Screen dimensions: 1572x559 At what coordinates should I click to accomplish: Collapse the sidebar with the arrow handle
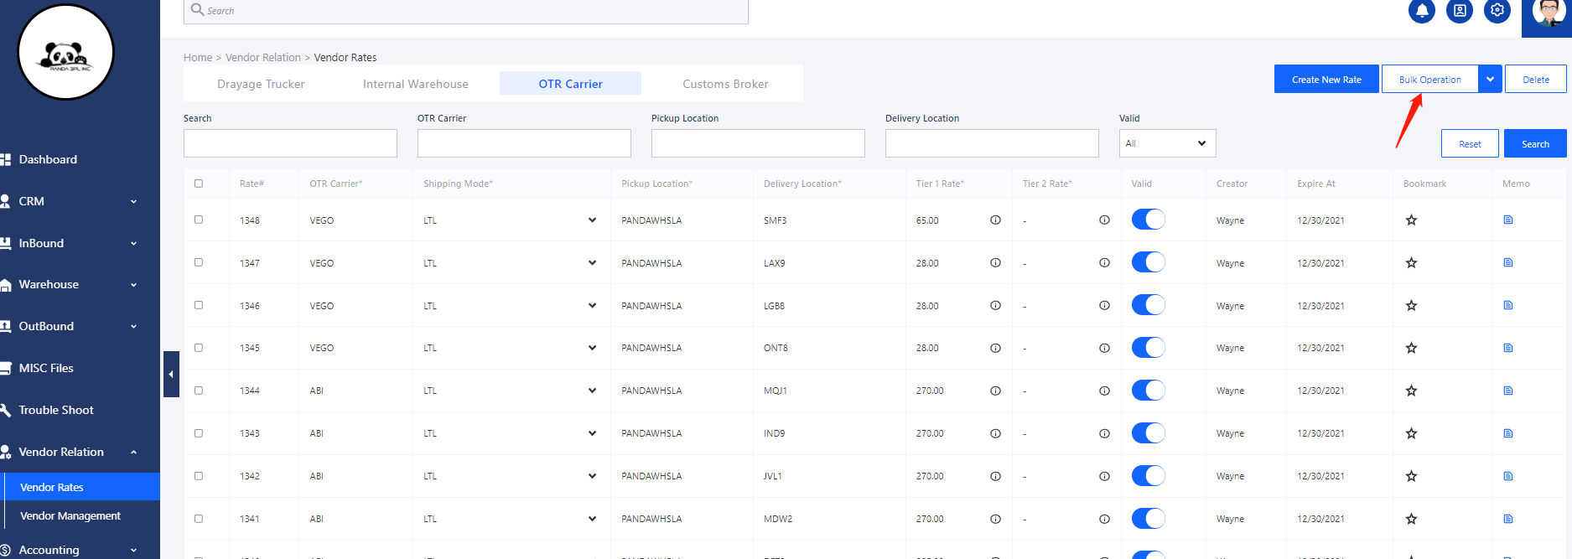(x=171, y=374)
